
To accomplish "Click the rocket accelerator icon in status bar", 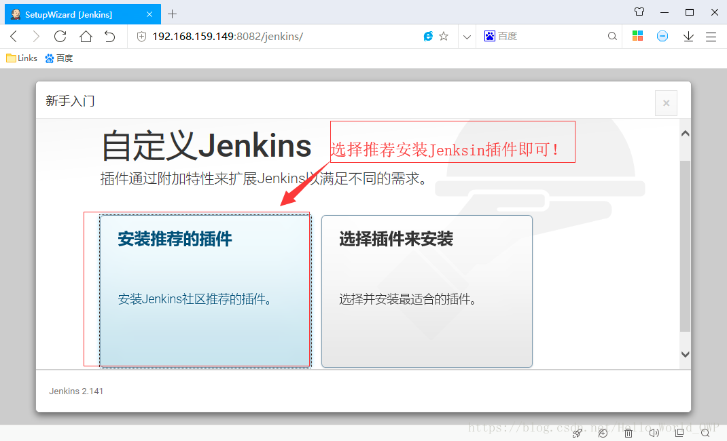I will coord(578,433).
